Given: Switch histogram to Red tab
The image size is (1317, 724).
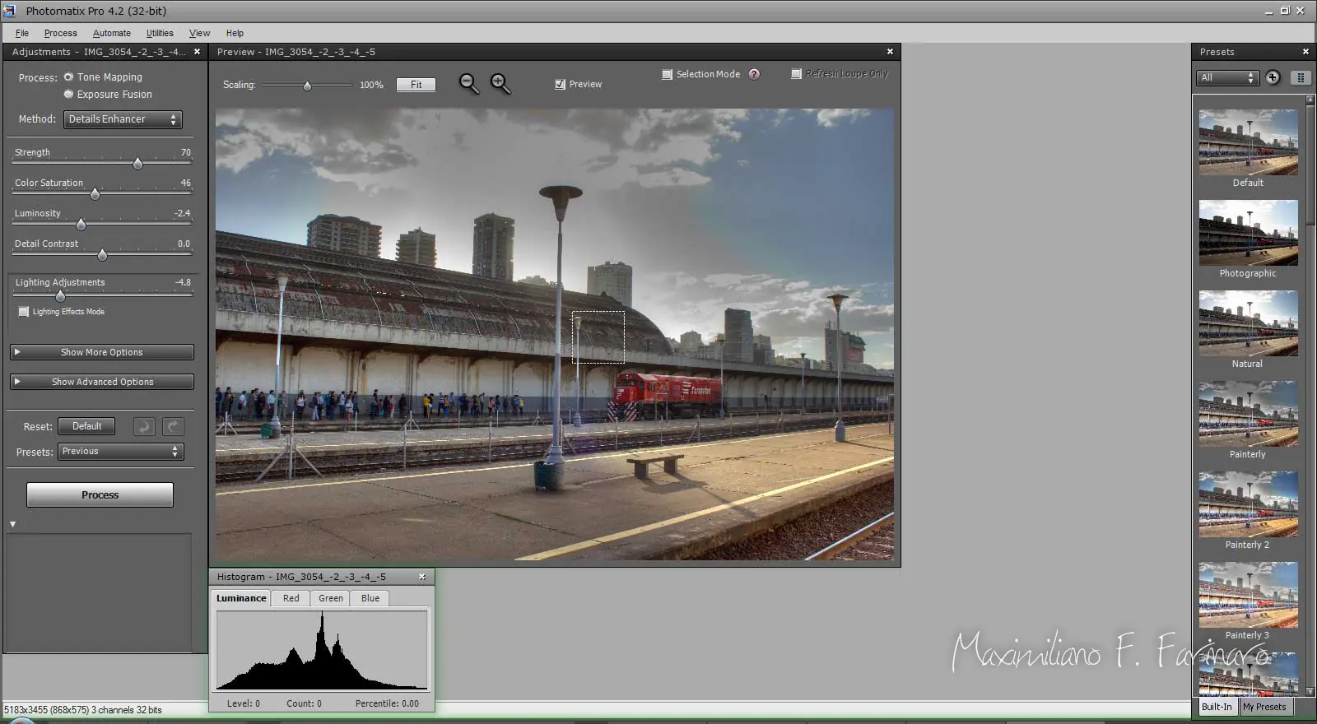Looking at the screenshot, I should pos(291,598).
